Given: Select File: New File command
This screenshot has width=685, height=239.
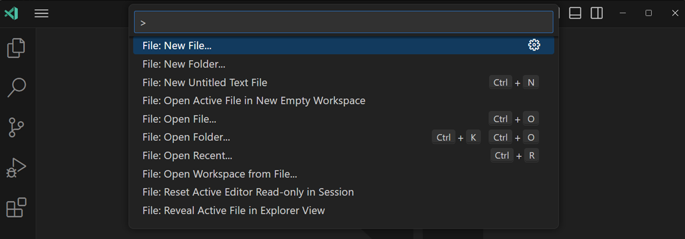Looking at the screenshot, I should 177,46.
